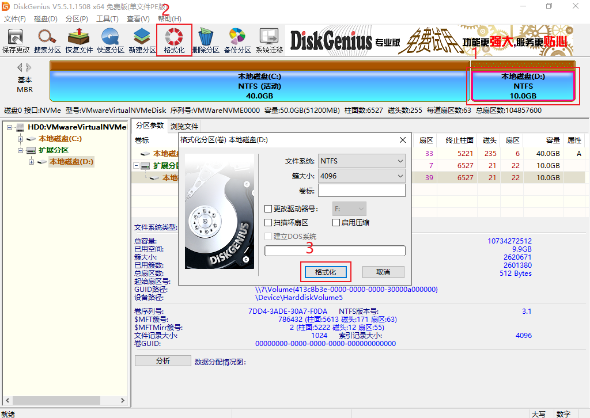Click the 格式化 format toolbar icon
The height and width of the screenshot is (418, 590).
[174, 40]
